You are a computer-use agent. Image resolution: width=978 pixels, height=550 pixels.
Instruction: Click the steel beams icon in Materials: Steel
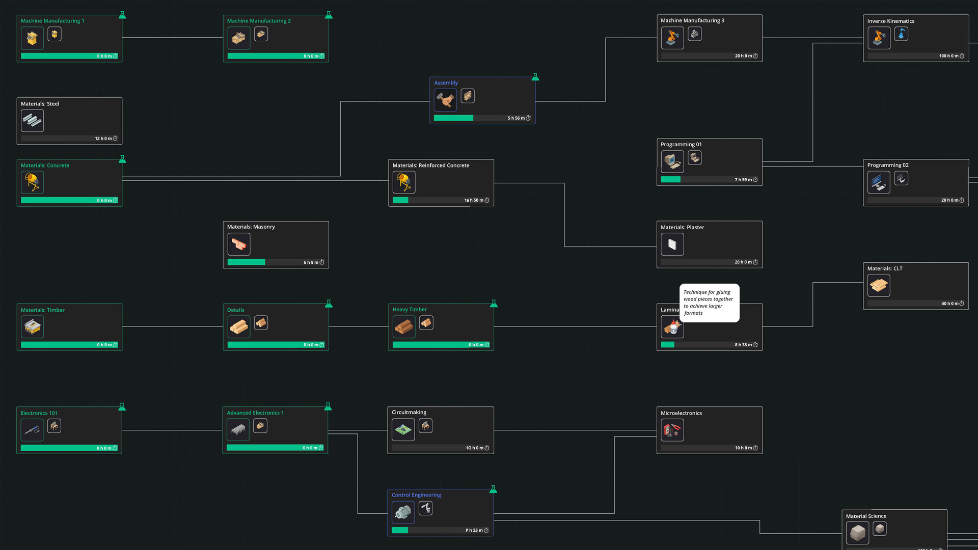[x=32, y=121]
